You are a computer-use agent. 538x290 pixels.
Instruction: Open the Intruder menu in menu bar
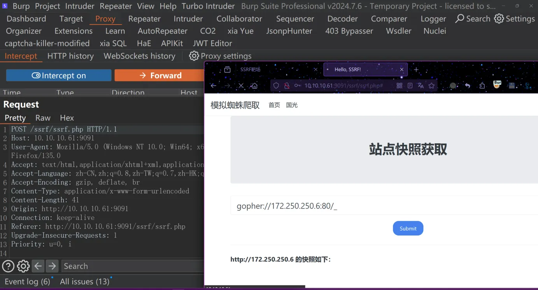pos(80,6)
